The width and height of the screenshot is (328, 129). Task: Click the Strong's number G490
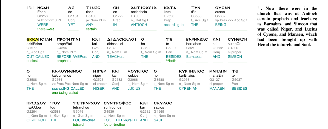tap(135, 16)
